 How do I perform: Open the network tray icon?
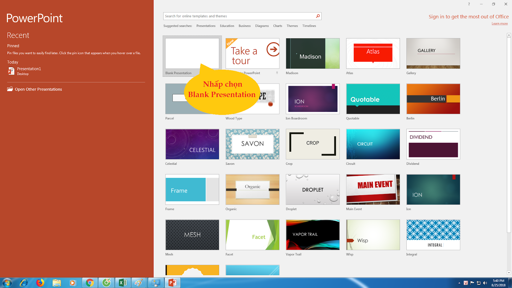point(479,283)
